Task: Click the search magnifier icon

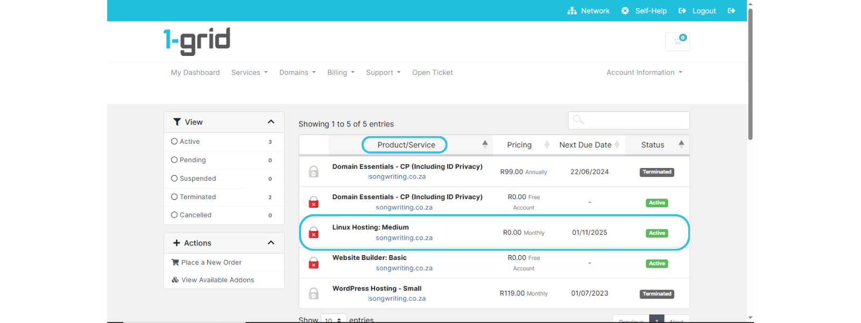Action: tap(578, 120)
